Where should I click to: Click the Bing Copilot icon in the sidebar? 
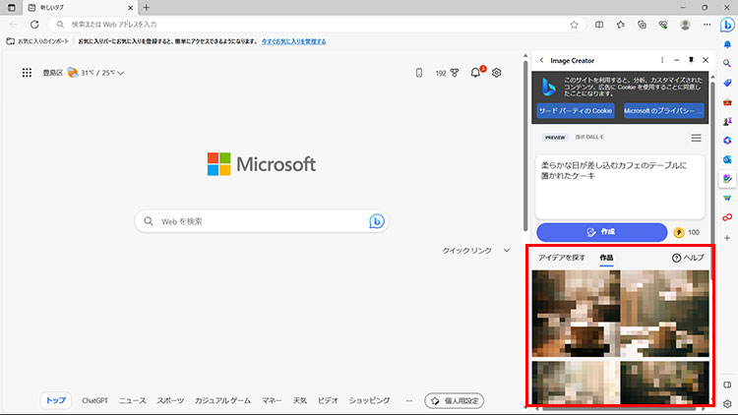[x=726, y=54]
